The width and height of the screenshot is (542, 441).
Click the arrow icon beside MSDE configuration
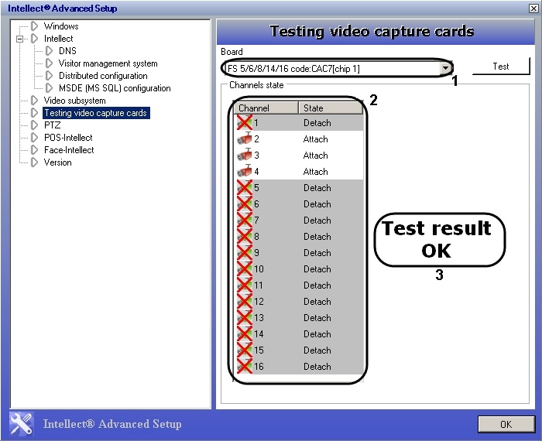[x=49, y=88]
